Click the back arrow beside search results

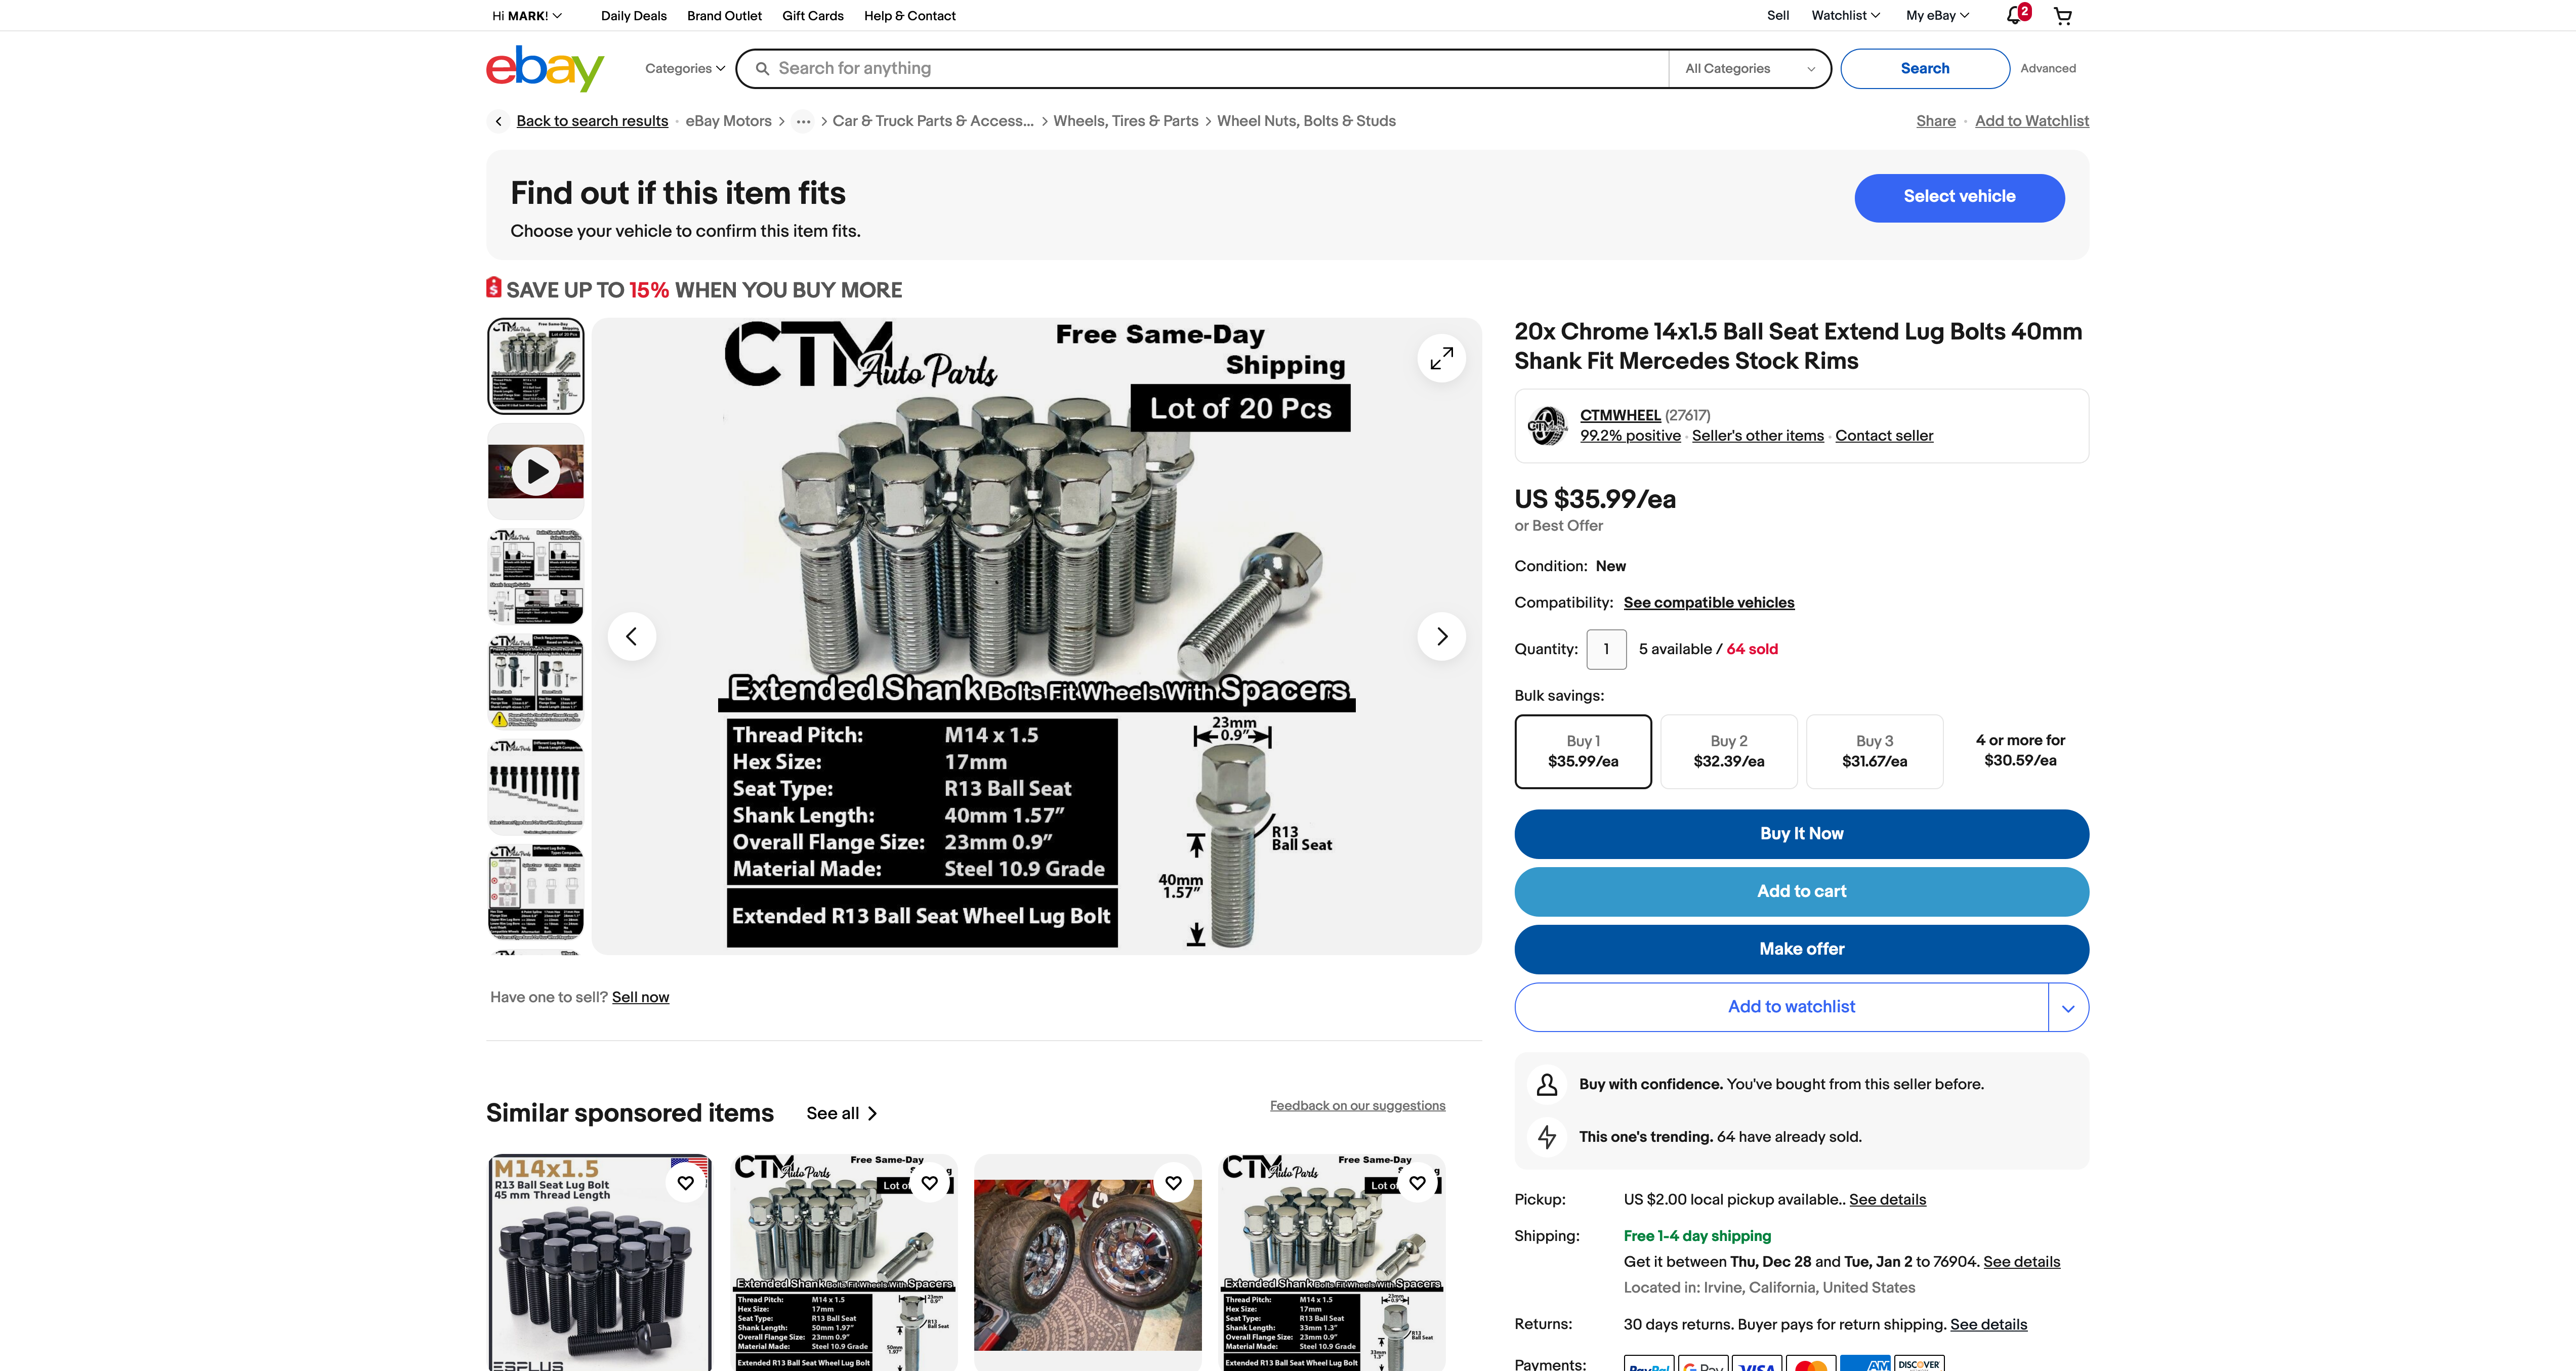[498, 121]
